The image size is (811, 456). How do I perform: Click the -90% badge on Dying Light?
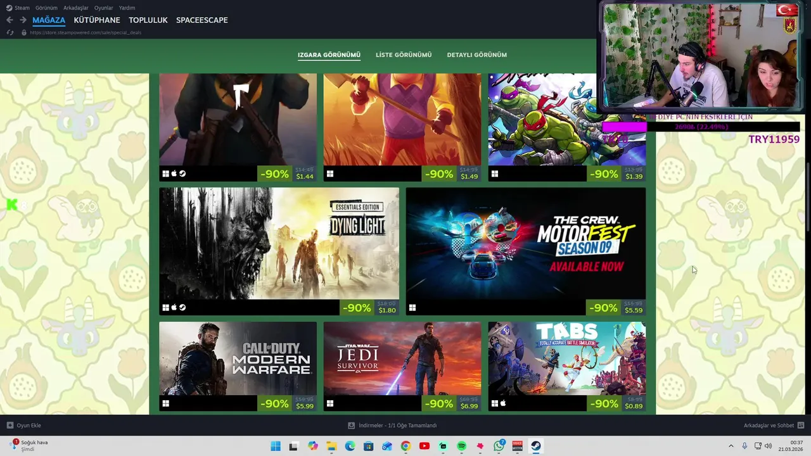pyautogui.click(x=357, y=308)
